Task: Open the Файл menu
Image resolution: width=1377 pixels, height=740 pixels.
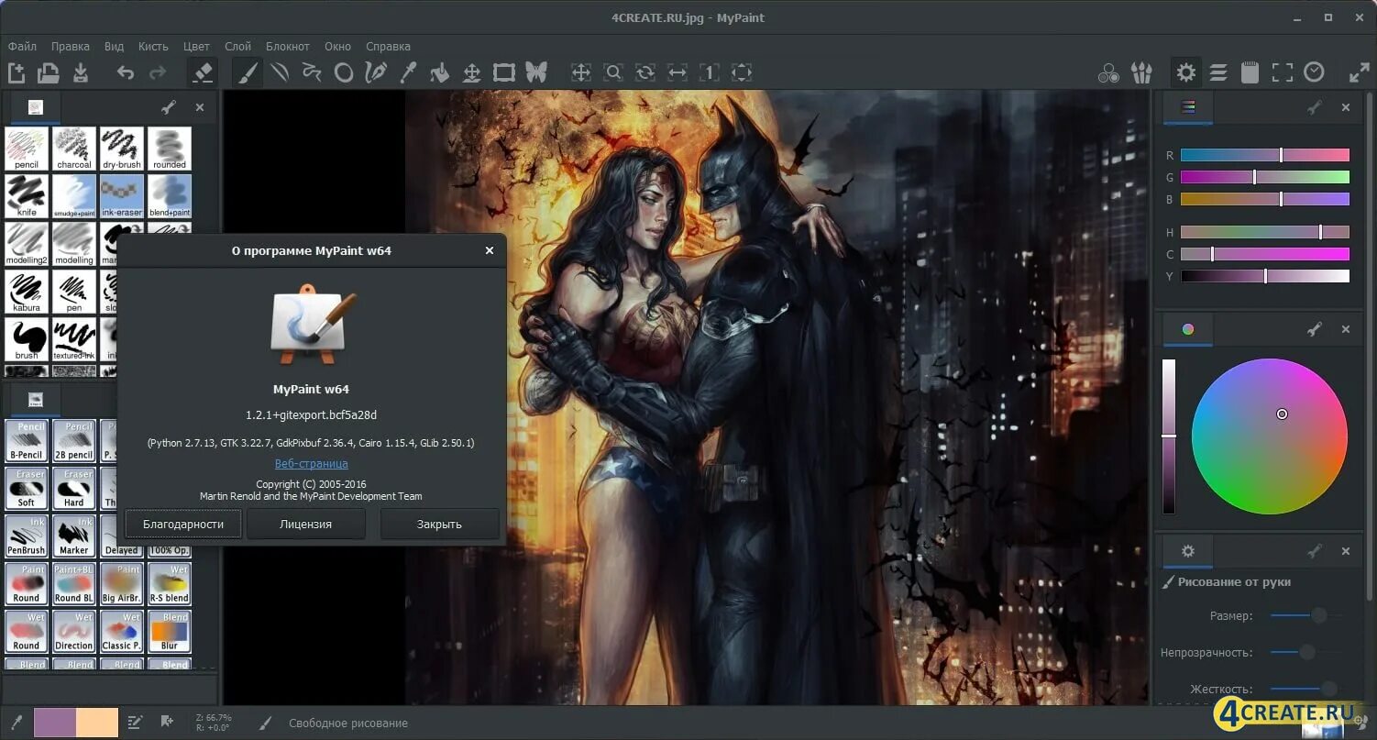Action: pyautogui.click(x=23, y=46)
